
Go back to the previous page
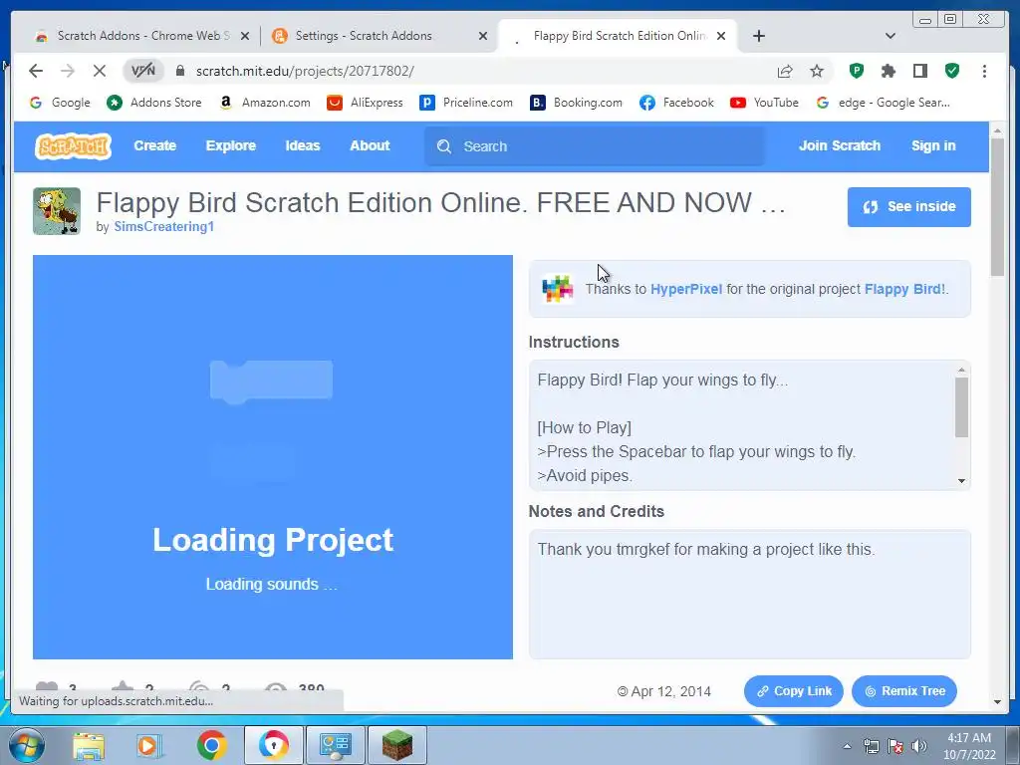pos(36,71)
